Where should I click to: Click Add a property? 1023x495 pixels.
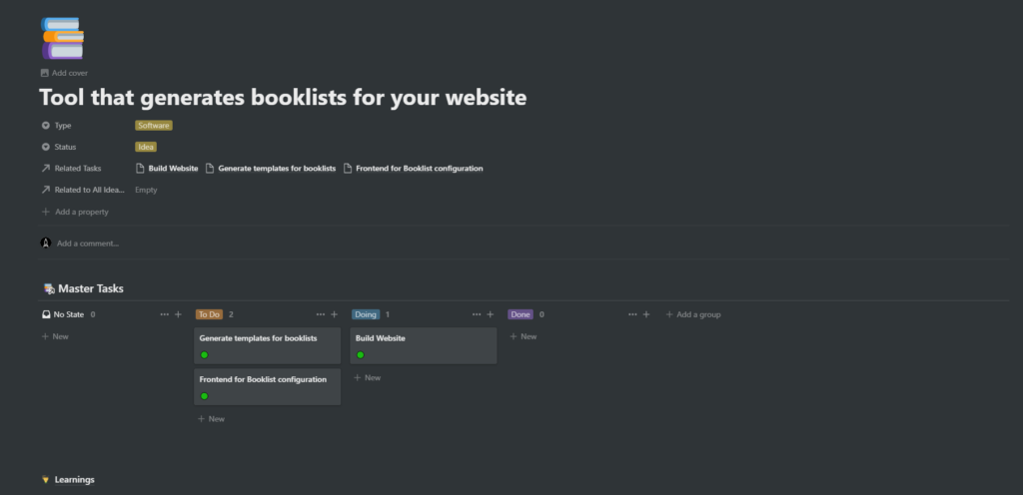(81, 212)
